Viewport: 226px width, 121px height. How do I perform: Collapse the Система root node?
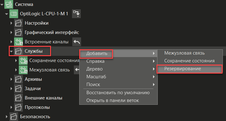(2, 5)
